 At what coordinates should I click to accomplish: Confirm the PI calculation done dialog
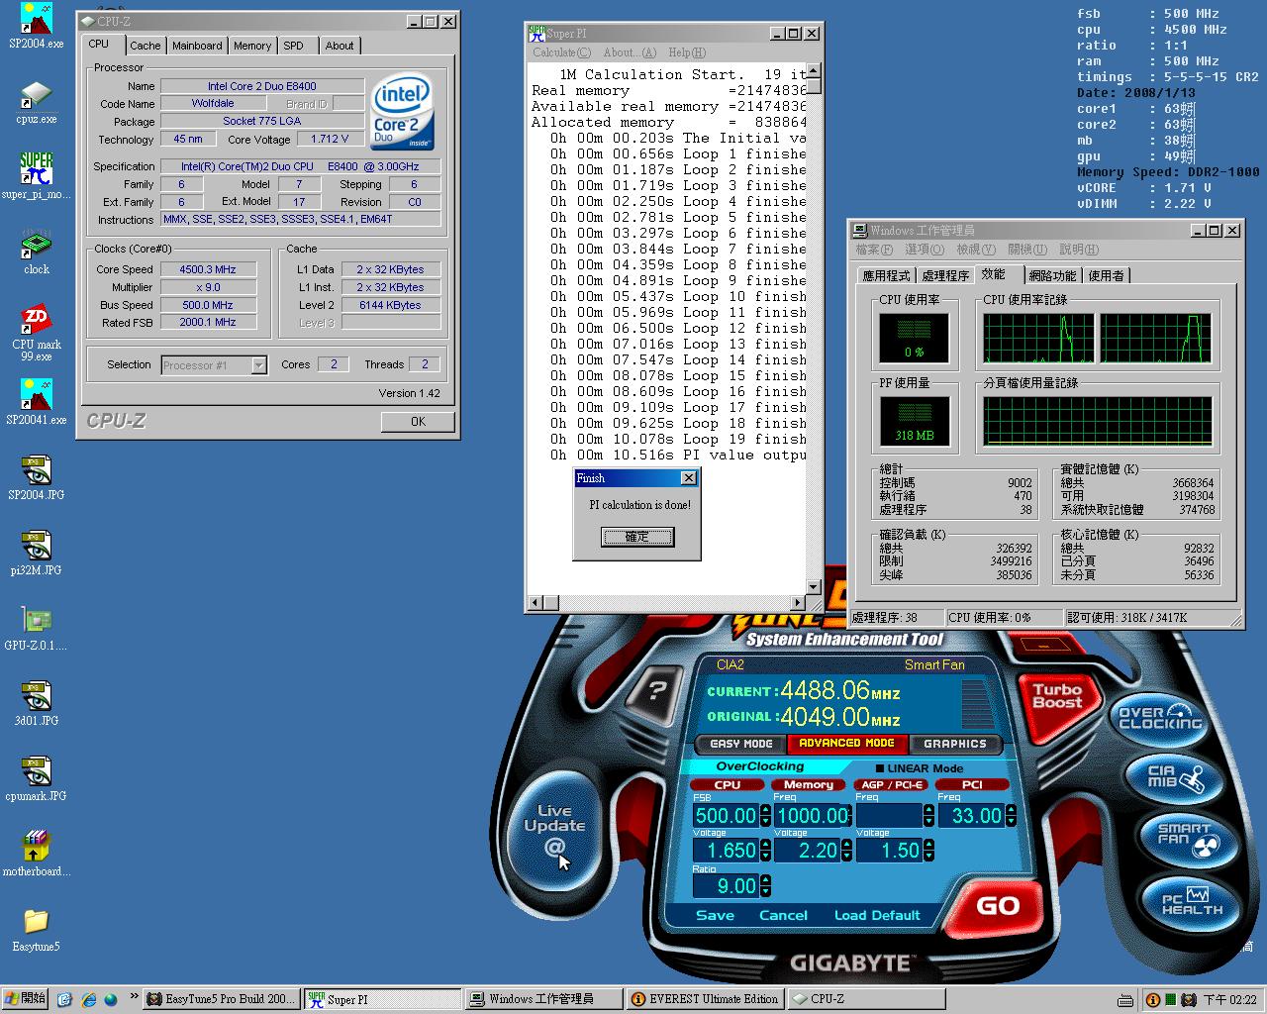tap(637, 537)
